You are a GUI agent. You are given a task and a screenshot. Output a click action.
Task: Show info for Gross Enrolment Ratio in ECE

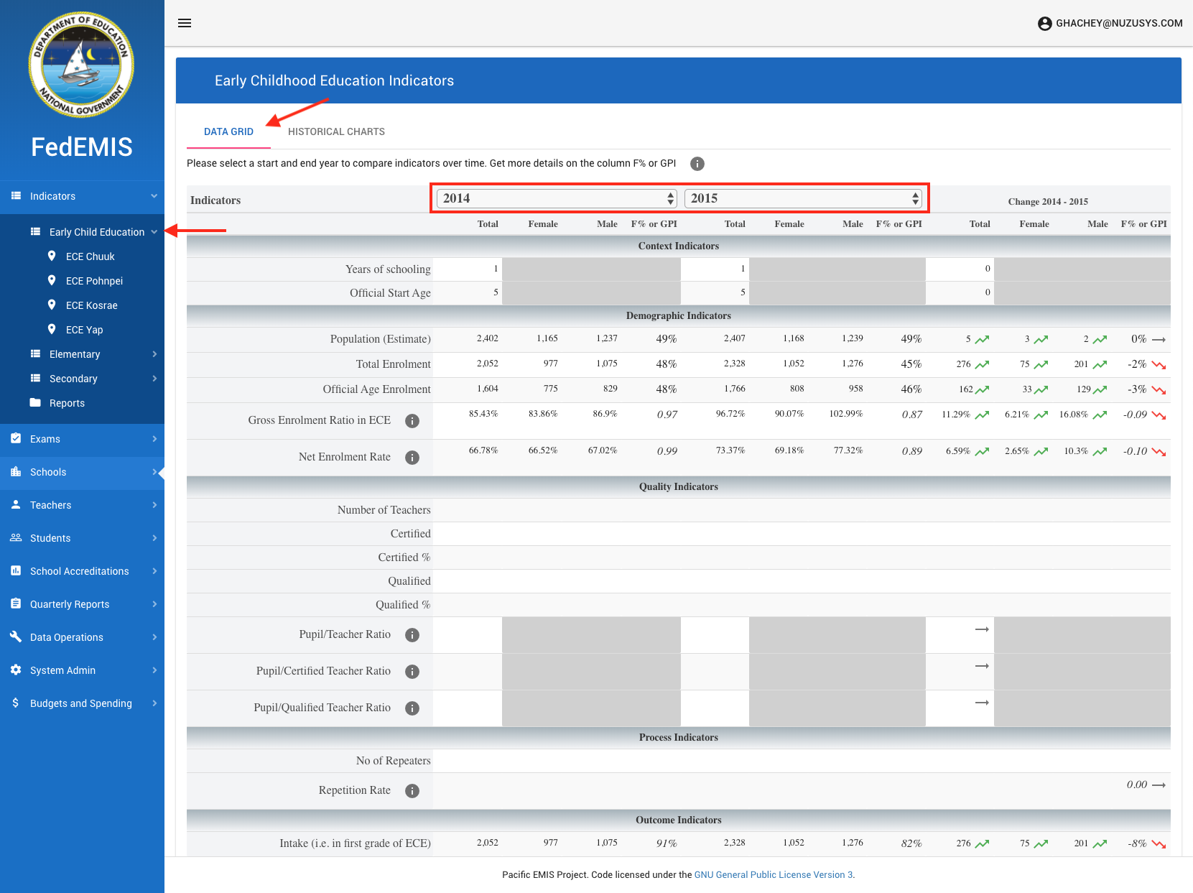pyautogui.click(x=412, y=421)
